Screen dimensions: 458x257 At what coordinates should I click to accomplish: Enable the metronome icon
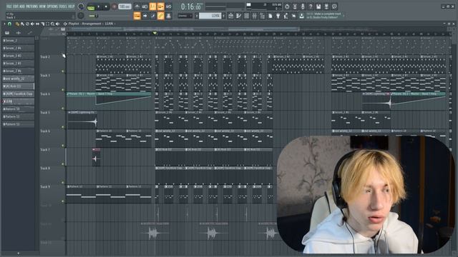coord(137,6)
